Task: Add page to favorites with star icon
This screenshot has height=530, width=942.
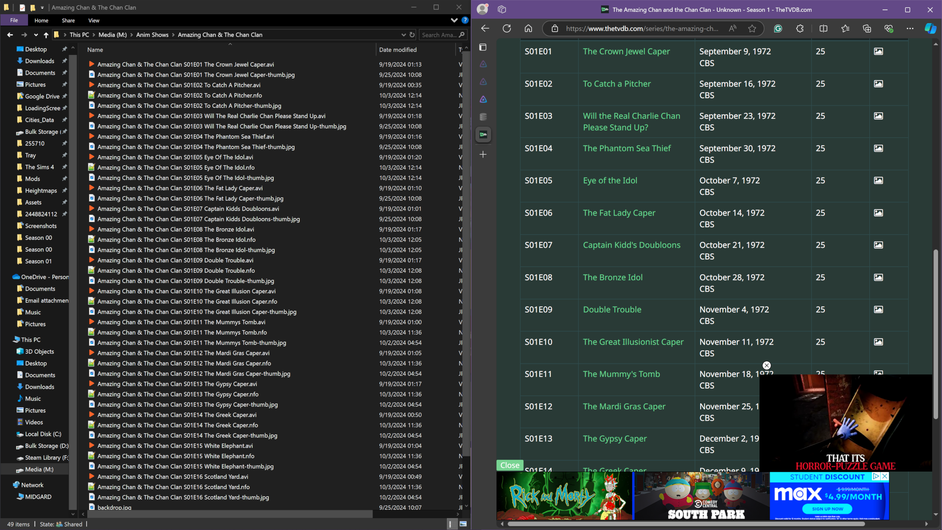Action: coord(752,28)
